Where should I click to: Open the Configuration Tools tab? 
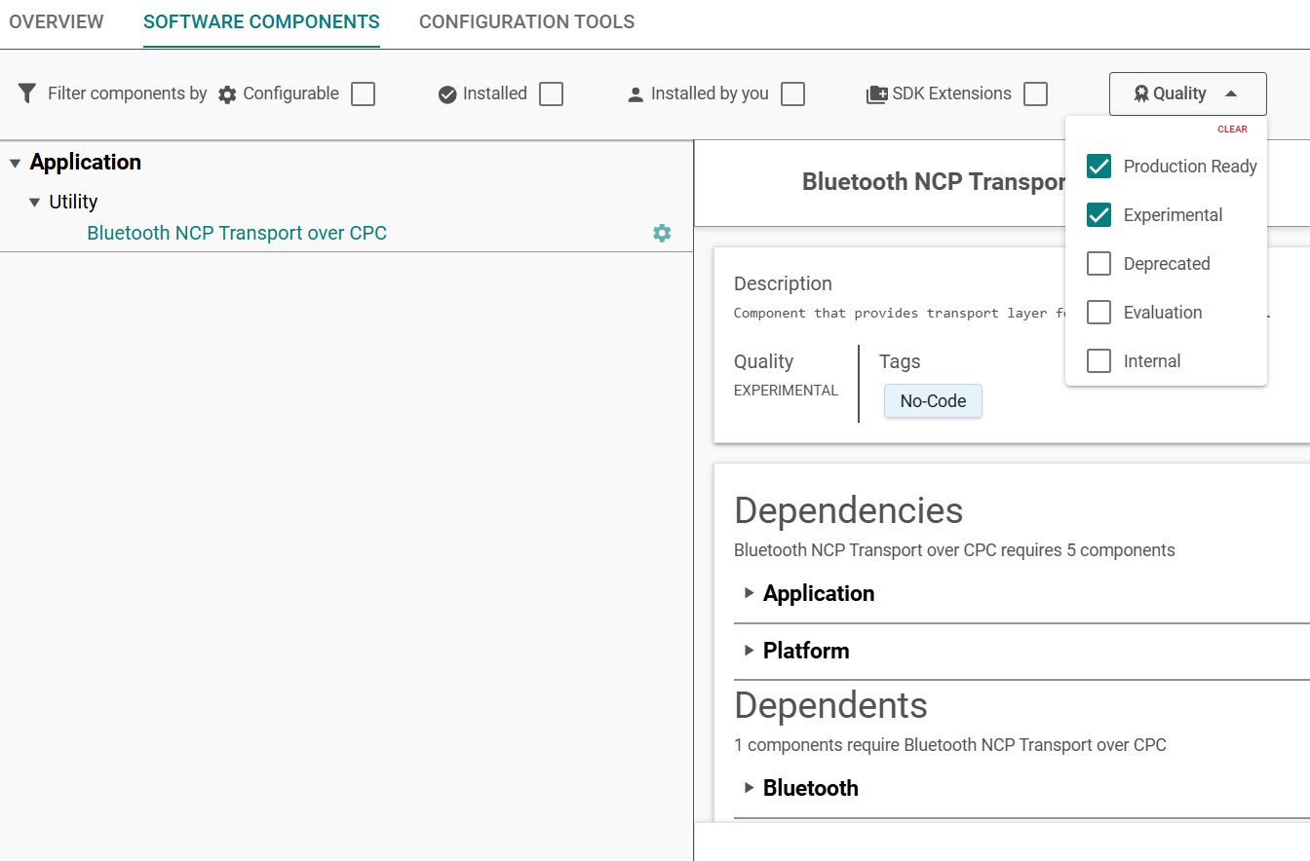[526, 21]
